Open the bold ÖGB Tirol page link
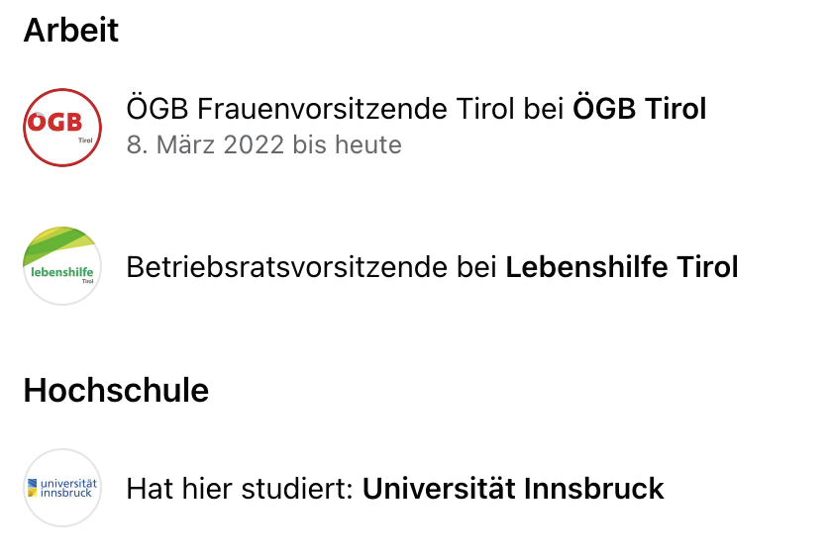Image resolution: width=830 pixels, height=560 pixels. [x=640, y=109]
